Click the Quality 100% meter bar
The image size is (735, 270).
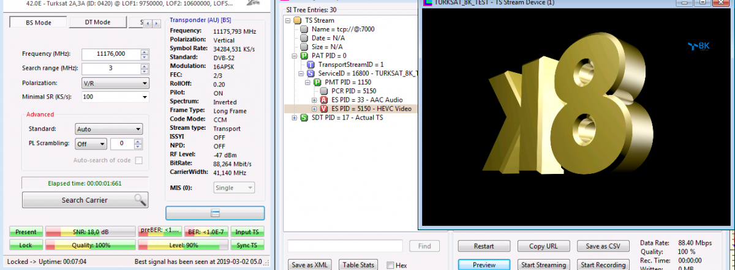(x=90, y=245)
